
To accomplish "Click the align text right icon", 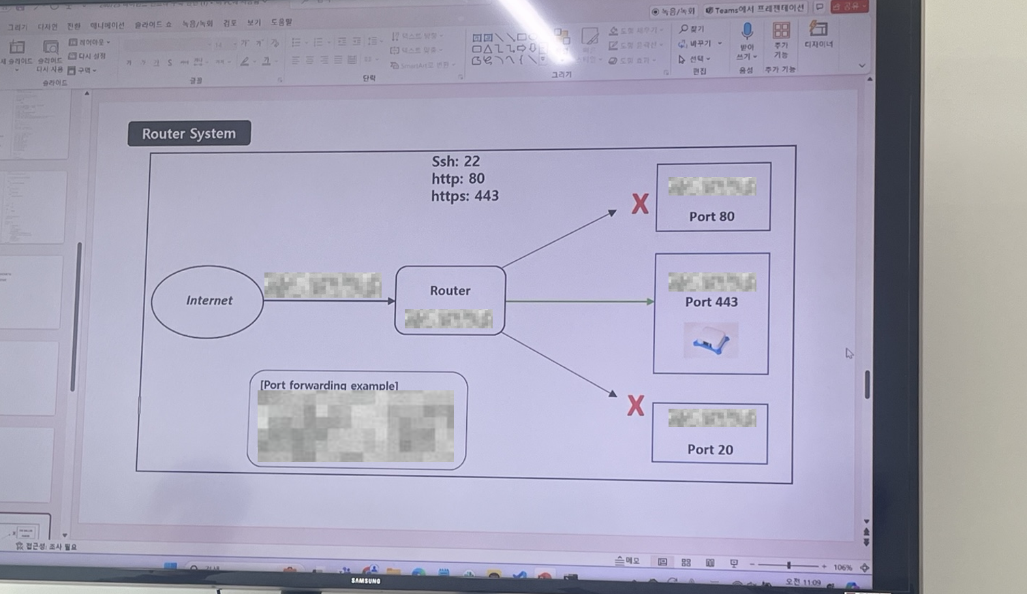I will pyautogui.click(x=324, y=60).
